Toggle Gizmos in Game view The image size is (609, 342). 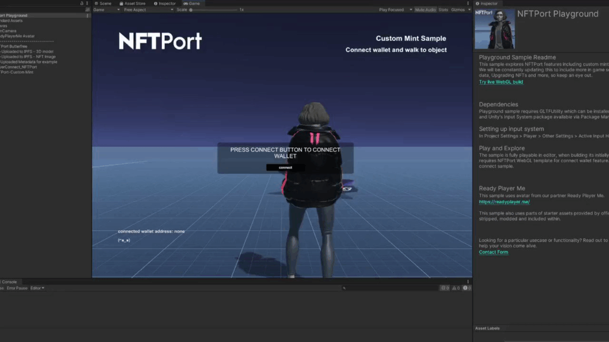(457, 9)
